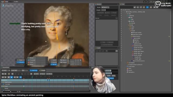
Task: Collapse the chest row in dopesheet
Action: coord(2,86)
